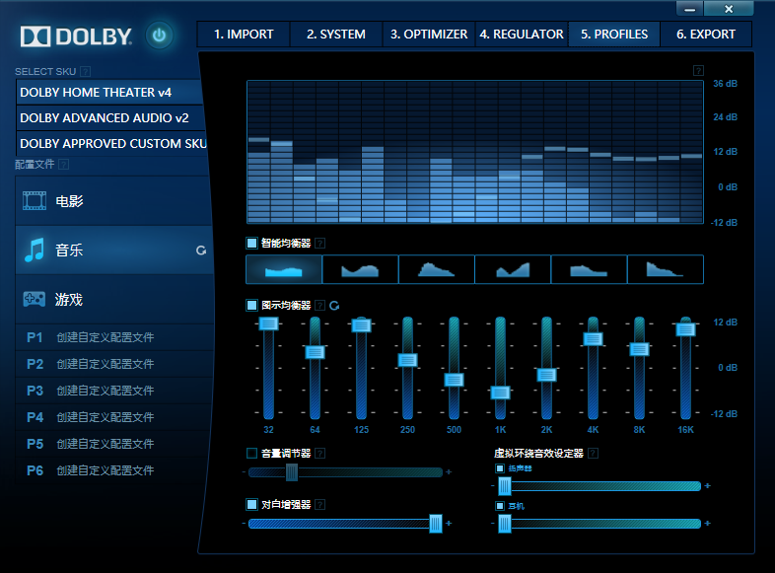Increase 对白增强器 with plus sign

[x=449, y=523]
